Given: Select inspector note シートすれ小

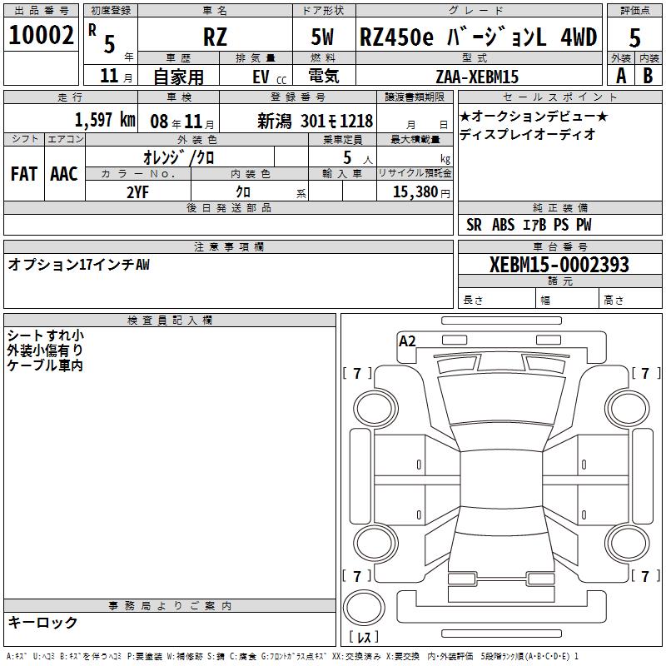Looking at the screenshot, I should pyautogui.click(x=46, y=335).
